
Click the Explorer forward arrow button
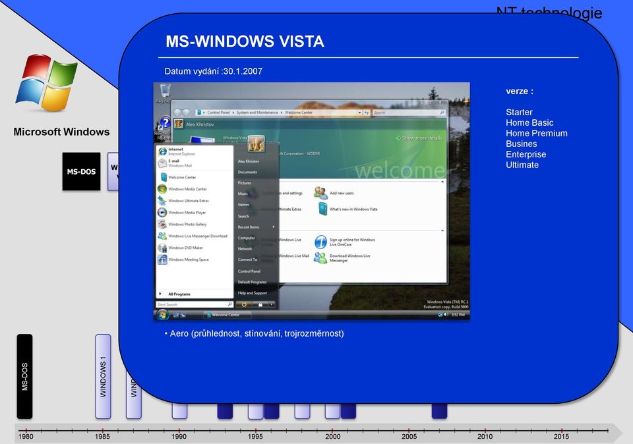tap(186, 113)
